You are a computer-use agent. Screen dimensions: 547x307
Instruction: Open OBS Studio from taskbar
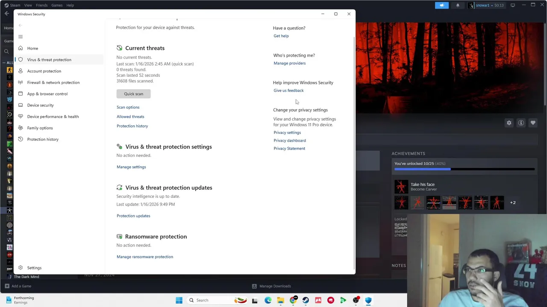(x=356, y=300)
